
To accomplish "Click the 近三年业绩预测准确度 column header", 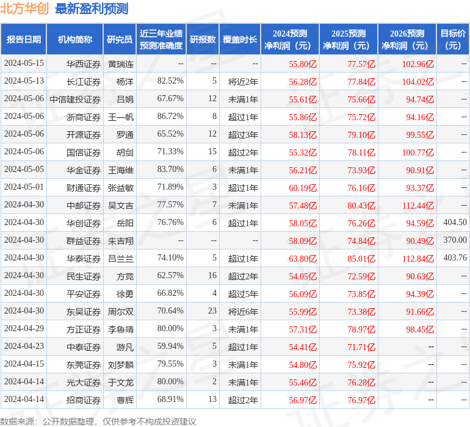I will pyautogui.click(x=161, y=40).
